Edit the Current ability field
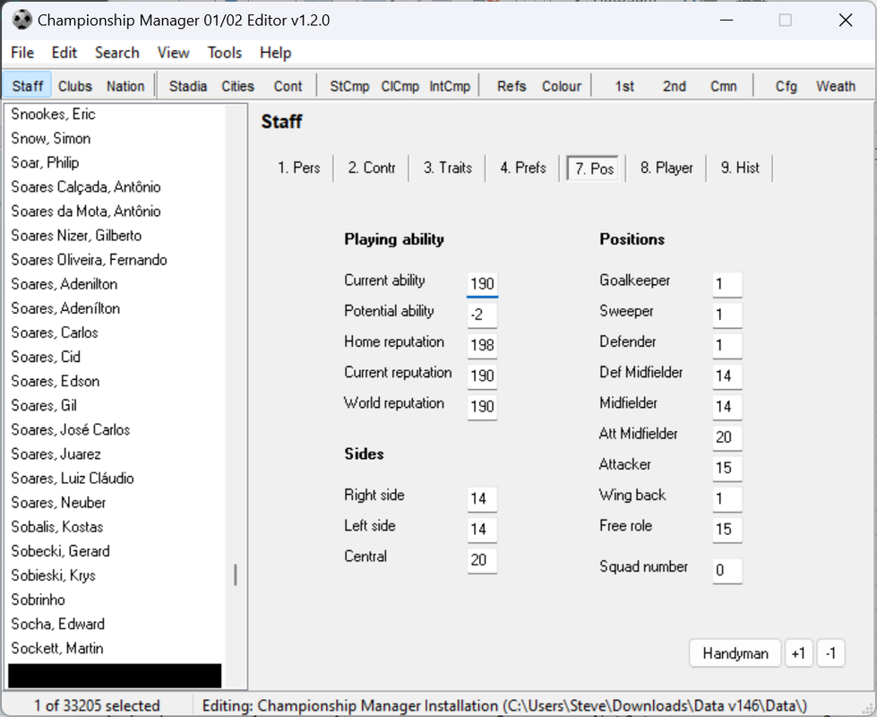This screenshot has height=717, width=877. pos(482,284)
